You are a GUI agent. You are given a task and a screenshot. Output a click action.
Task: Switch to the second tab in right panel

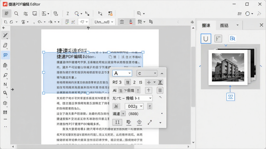click(x=224, y=25)
